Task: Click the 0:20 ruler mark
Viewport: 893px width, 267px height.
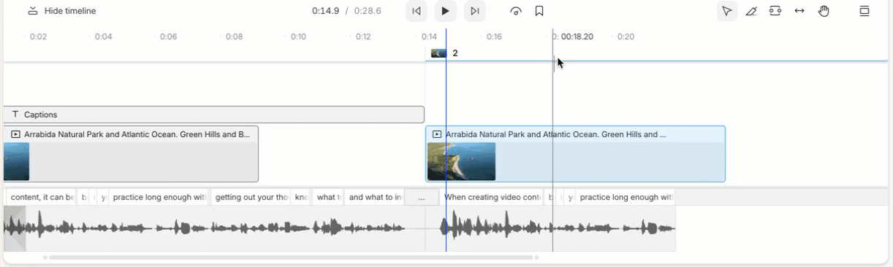Action: click(626, 36)
